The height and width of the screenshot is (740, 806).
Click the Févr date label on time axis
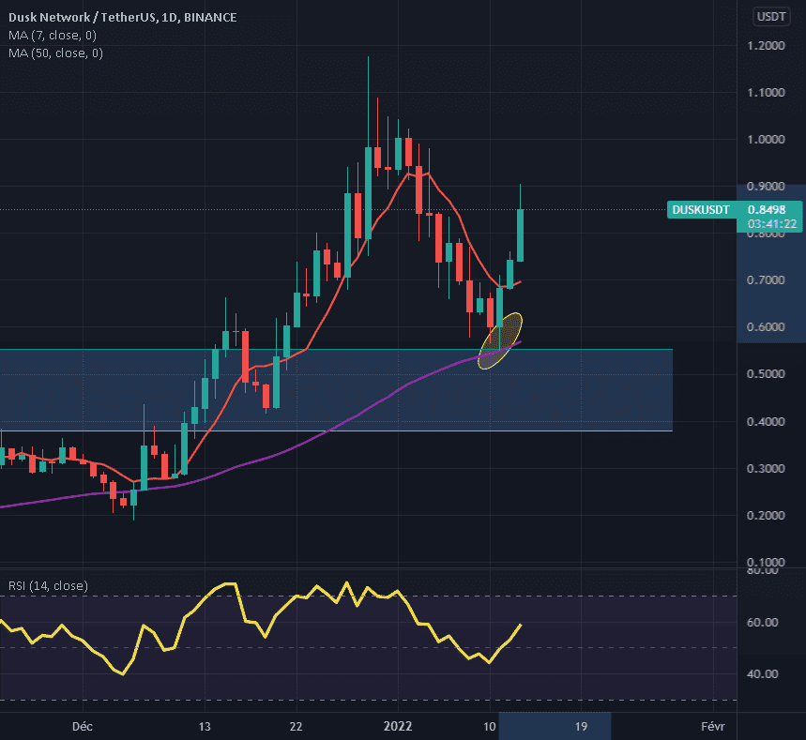pyautogui.click(x=713, y=726)
